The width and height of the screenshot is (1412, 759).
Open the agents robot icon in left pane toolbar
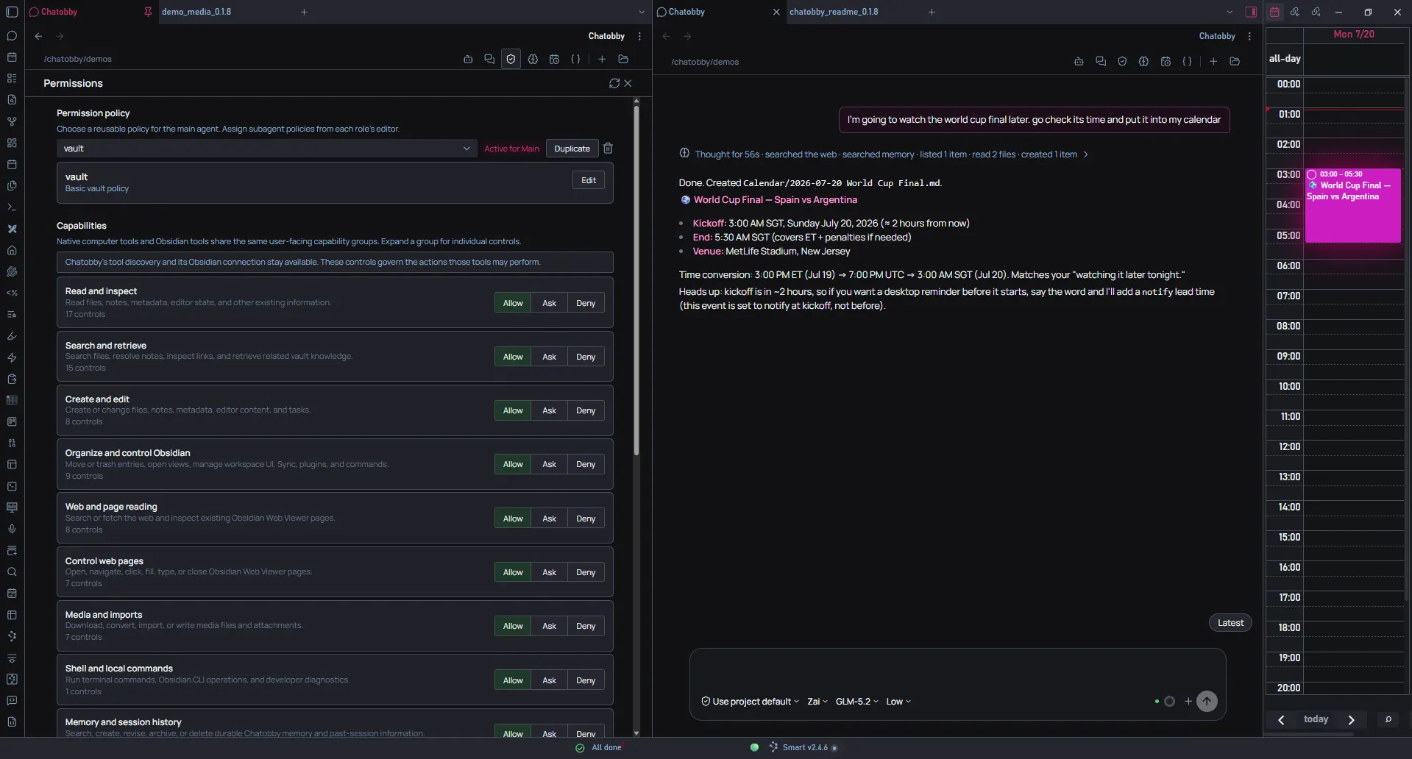tap(468, 60)
